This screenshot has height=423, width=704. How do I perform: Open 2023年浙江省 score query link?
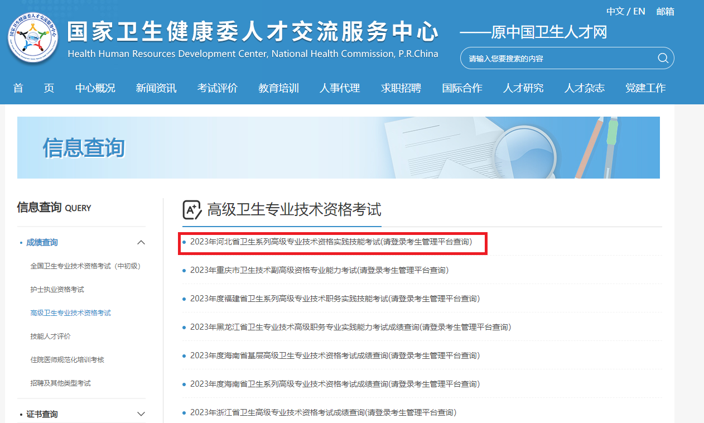(x=322, y=412)
